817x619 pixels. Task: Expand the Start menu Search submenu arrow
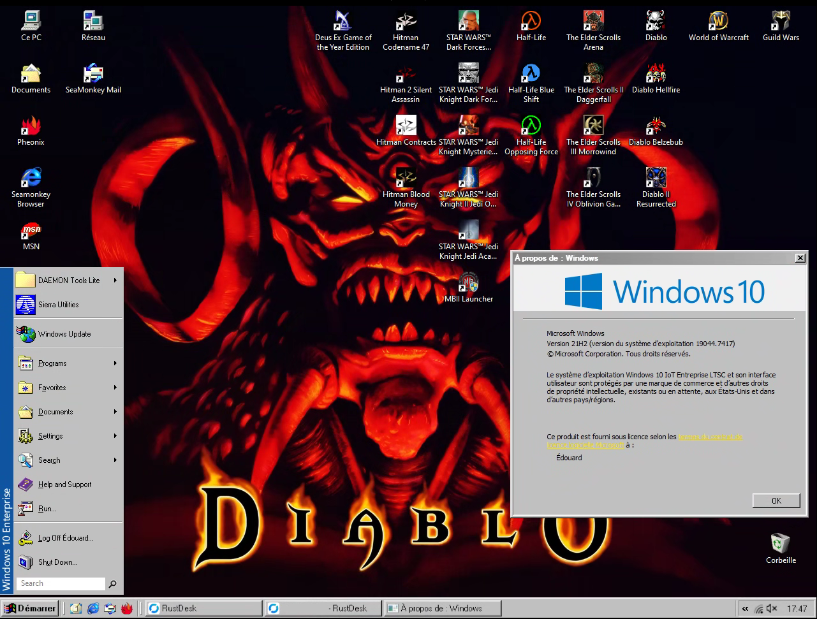pyautogui.click(x=115, y=460)
